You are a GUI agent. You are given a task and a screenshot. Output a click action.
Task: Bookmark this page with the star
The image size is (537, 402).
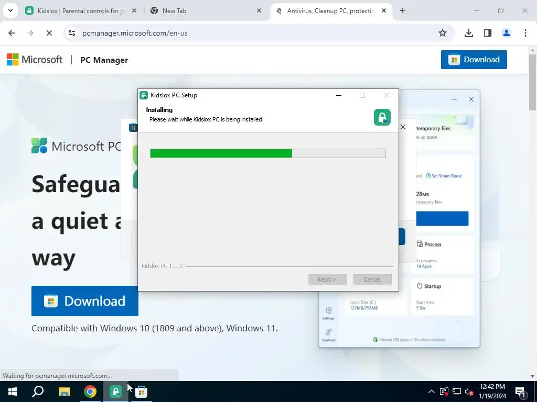coord(443,33)
